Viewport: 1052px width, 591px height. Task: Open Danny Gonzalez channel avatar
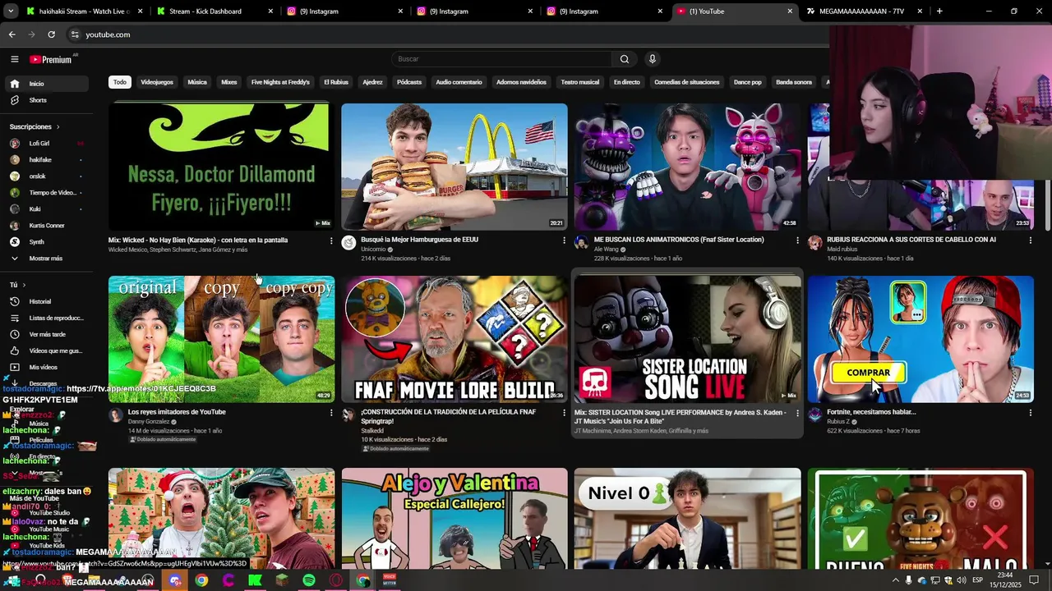point(115,415)
